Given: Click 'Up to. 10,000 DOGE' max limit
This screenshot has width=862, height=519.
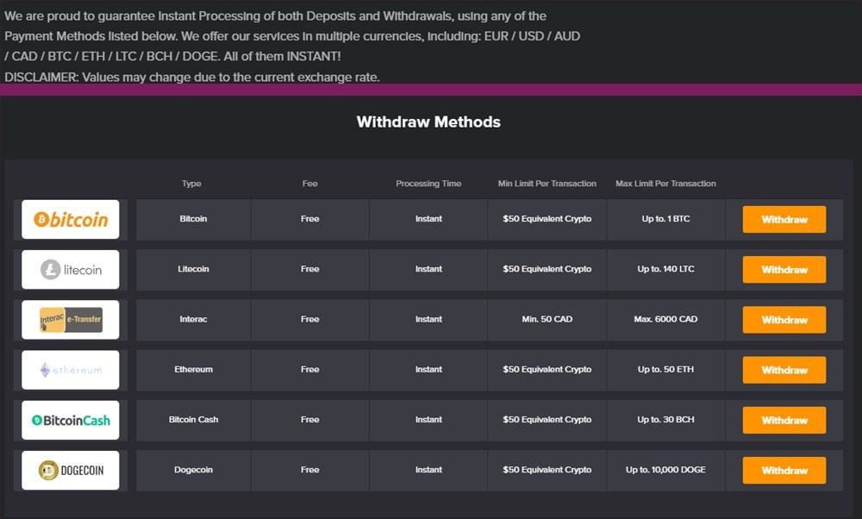Looking at the screenshot, I should [x=665, y=470].
